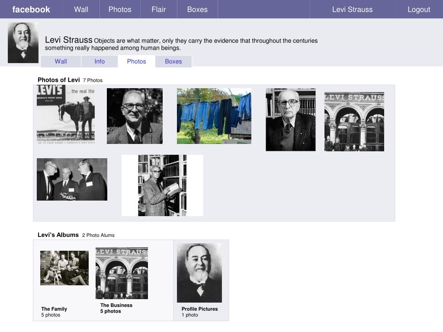The image size is (443, 332).
Task: Open The Family album cover
Action: [64, 268]
